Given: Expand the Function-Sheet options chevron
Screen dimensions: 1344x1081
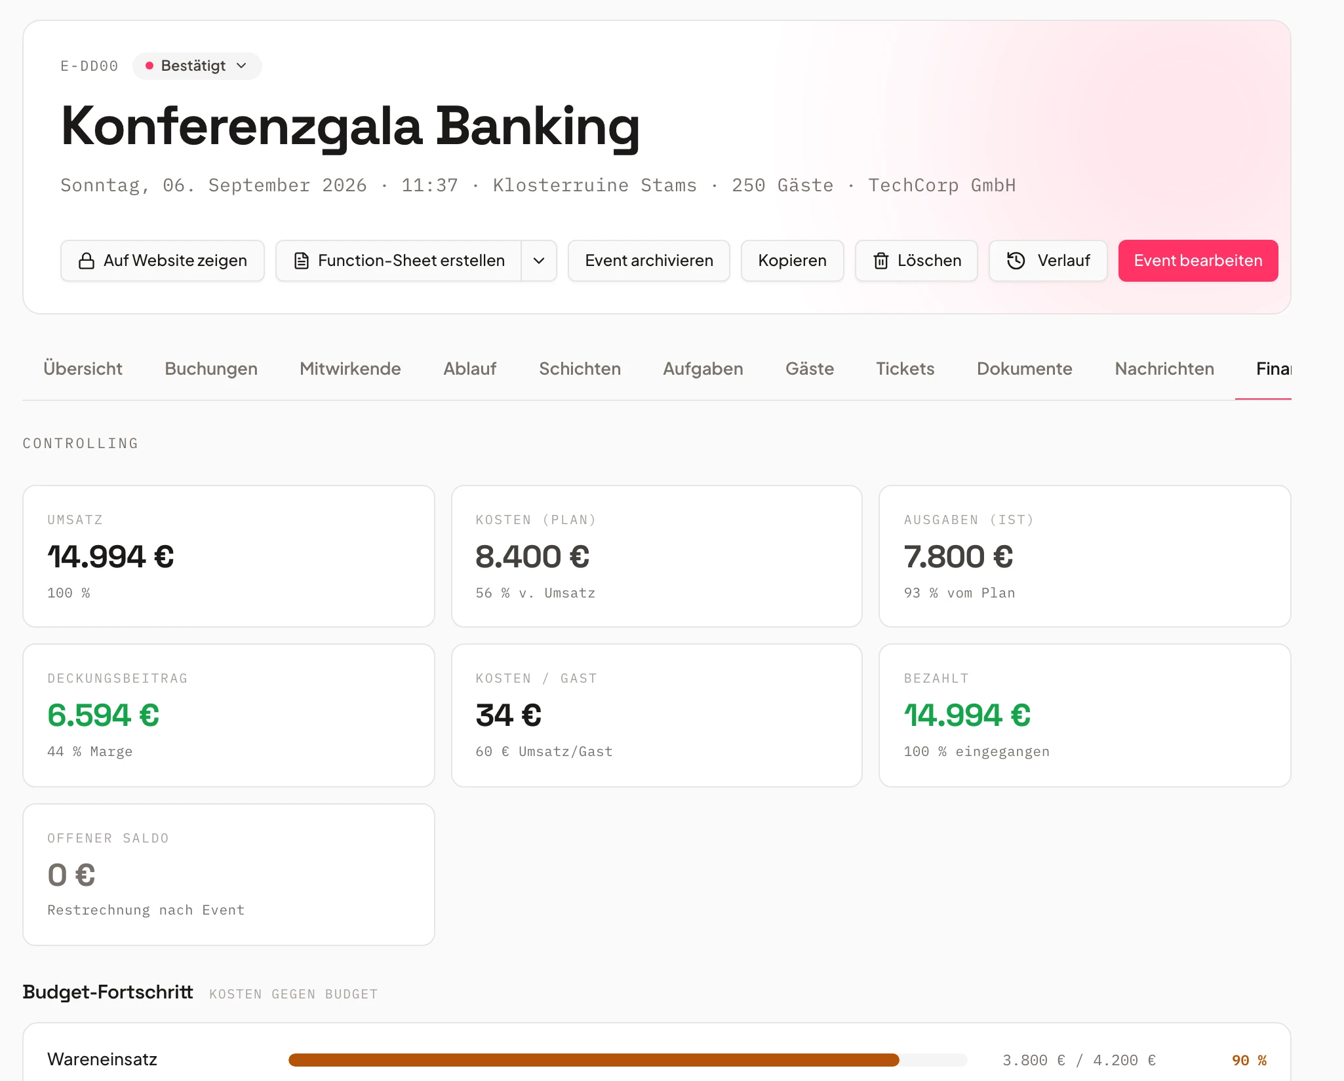Looking at the screenshot, I should click(539, 261).
